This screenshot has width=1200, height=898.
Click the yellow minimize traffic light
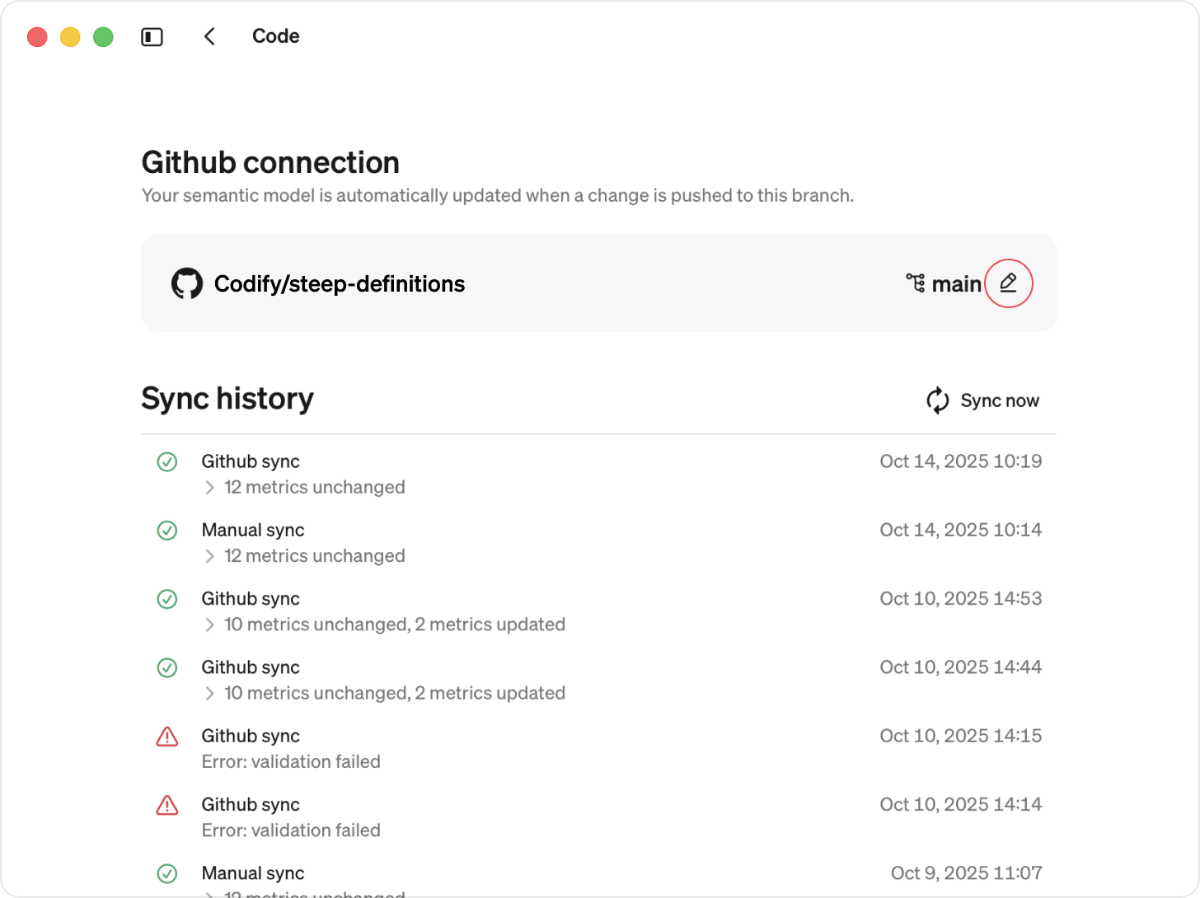70,36
